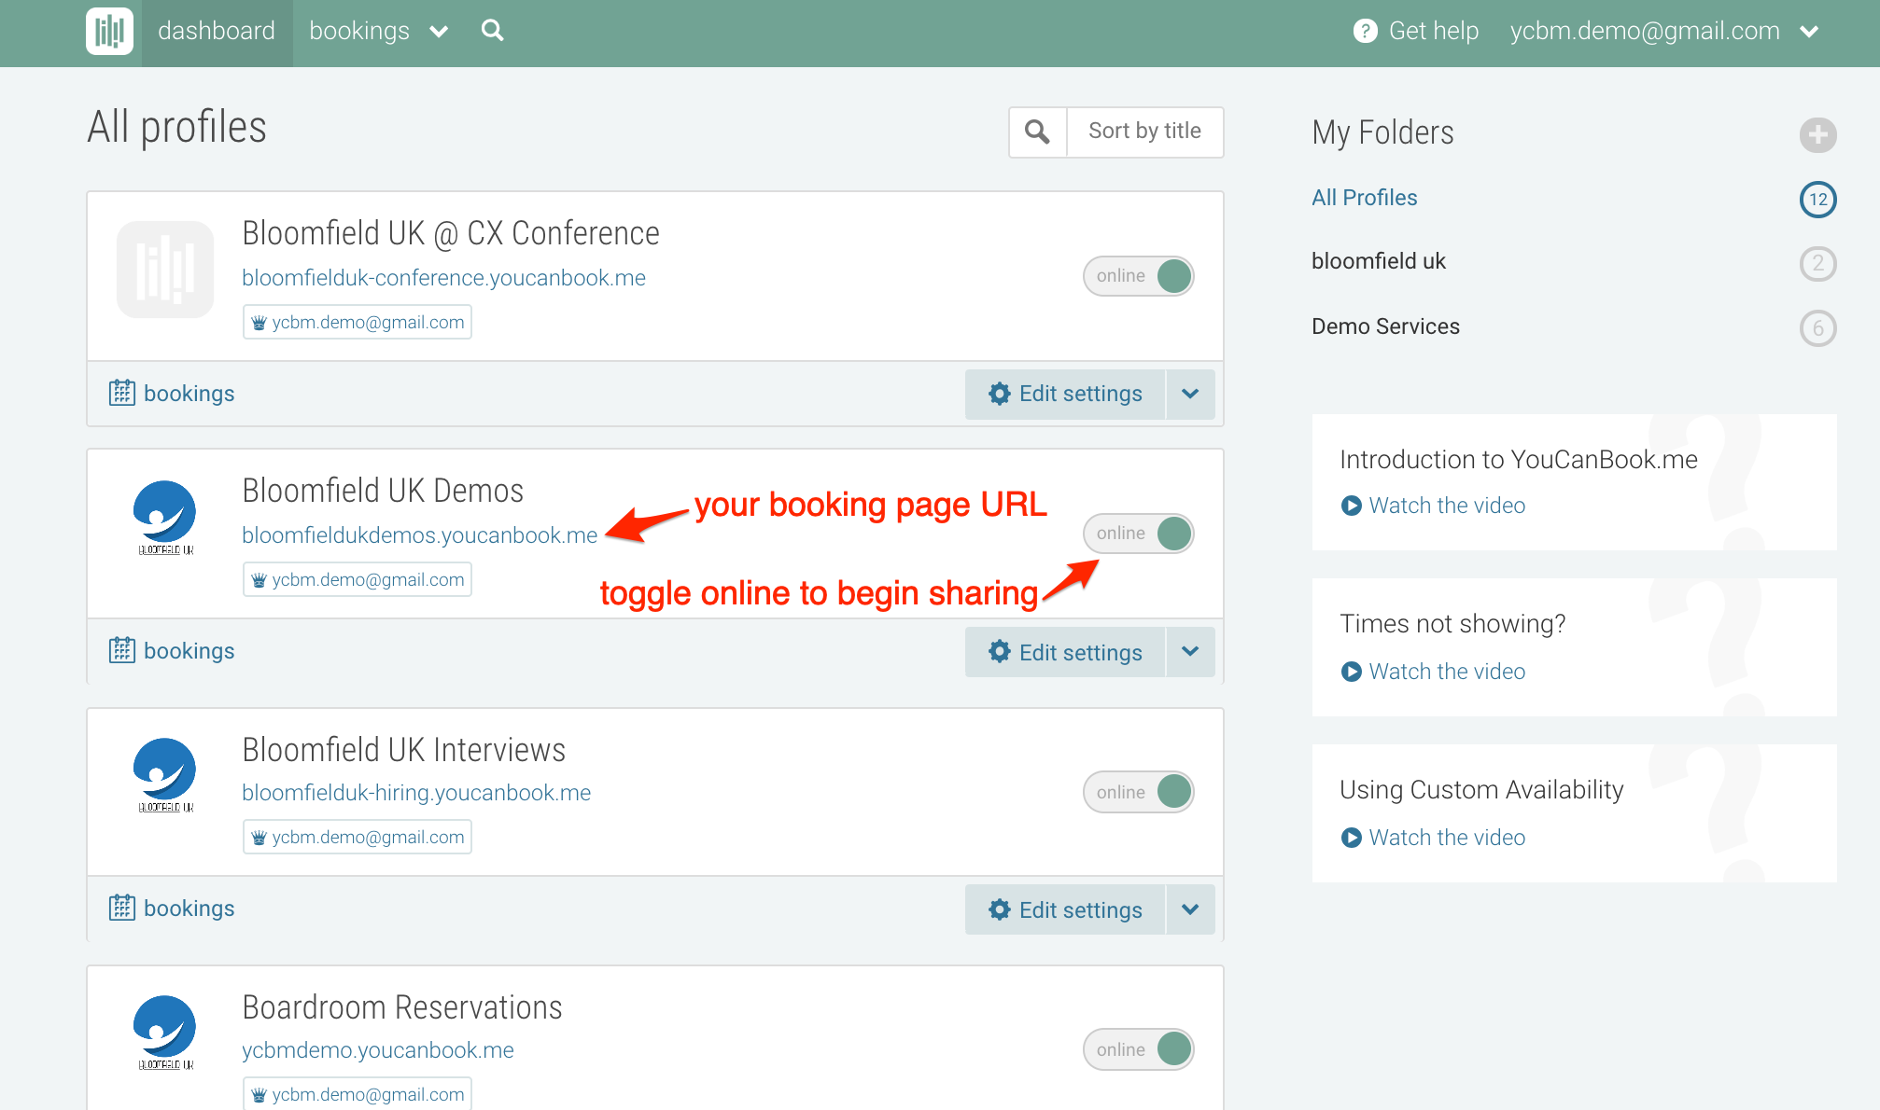
Task: Click the calendar icon in CX Conference bookings row
Action: [122, 393]
